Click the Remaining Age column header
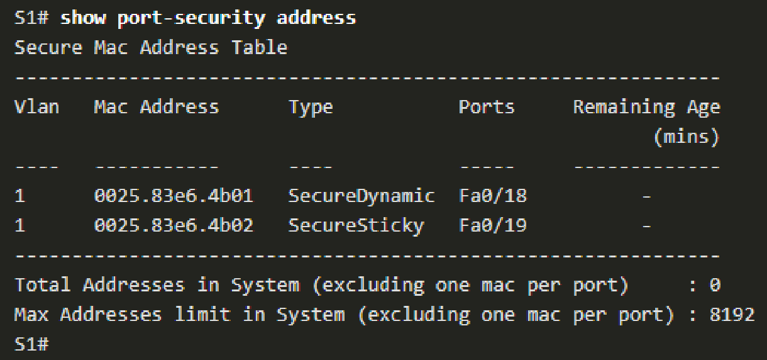This screenshot has height=360, width=767. [x=646, y=108]
